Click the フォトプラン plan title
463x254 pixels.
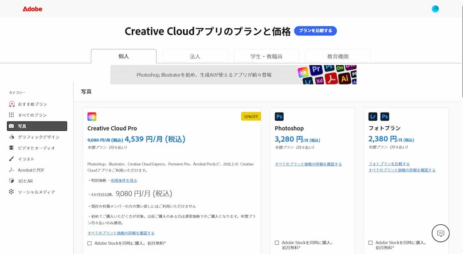coord(385,128)
